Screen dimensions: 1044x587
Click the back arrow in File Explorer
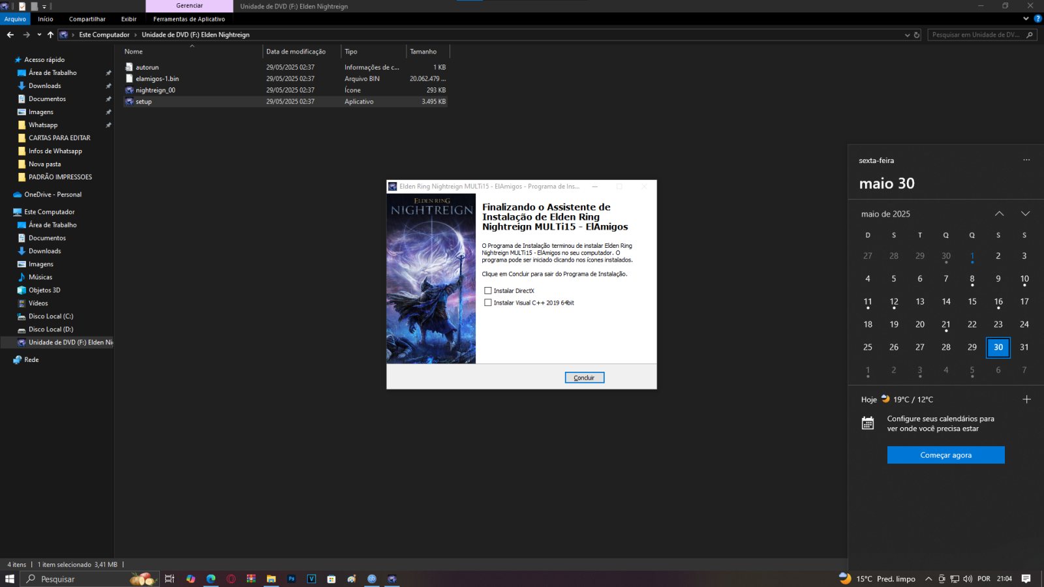click(10, 35)
